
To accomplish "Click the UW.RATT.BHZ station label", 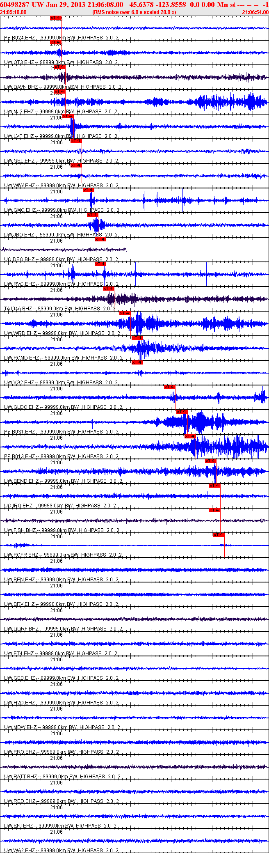I will [21, 777].
